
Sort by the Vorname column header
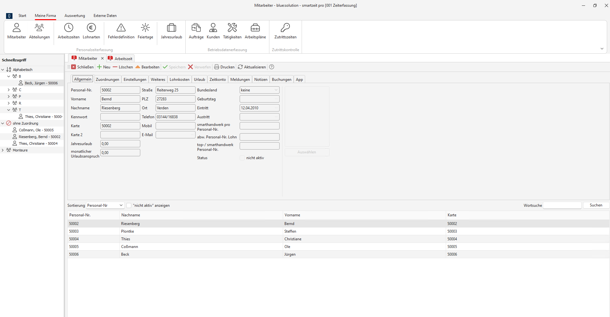364,215
